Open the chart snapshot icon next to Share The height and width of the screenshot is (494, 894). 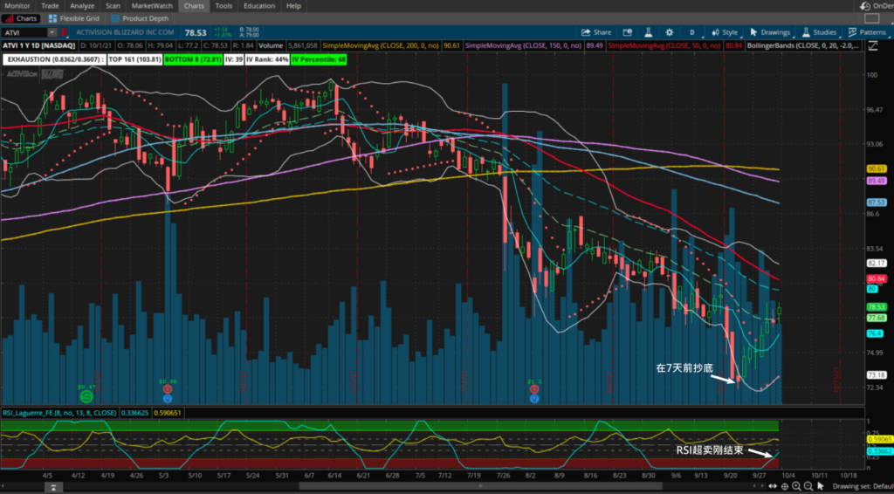point(627,32)
